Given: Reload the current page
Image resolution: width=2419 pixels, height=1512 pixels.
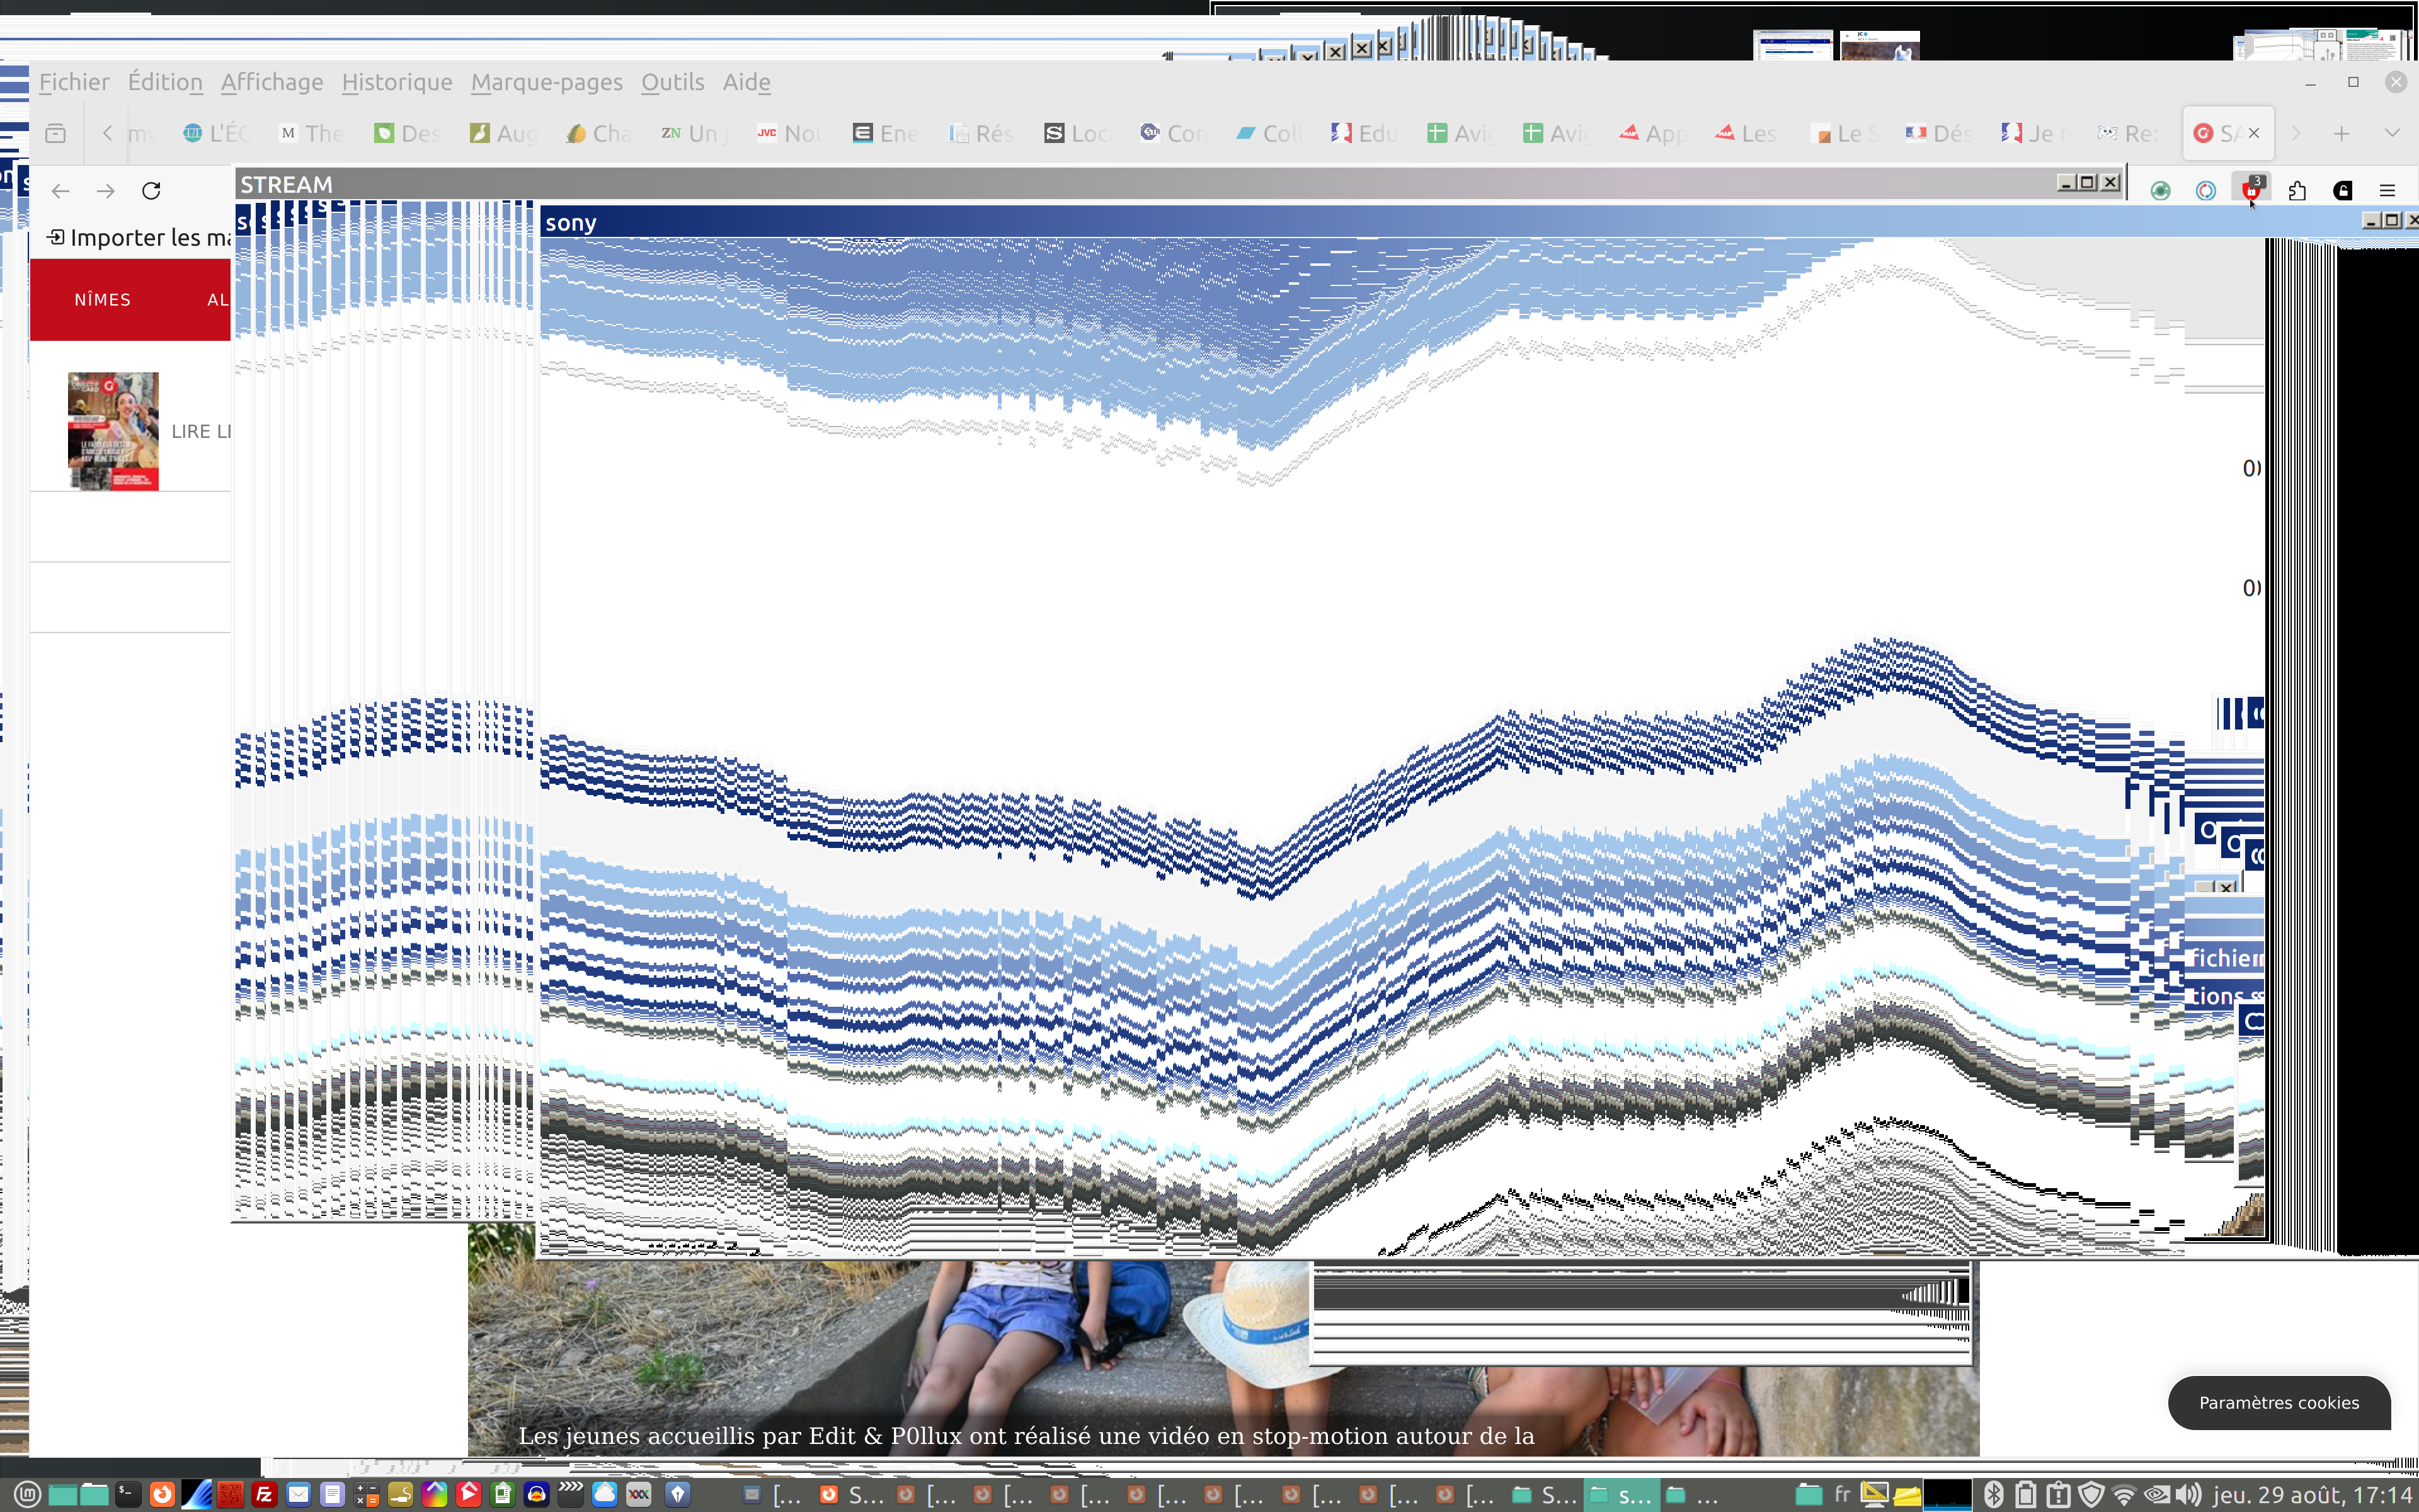Looking at the screenshot, I should 151,191.
